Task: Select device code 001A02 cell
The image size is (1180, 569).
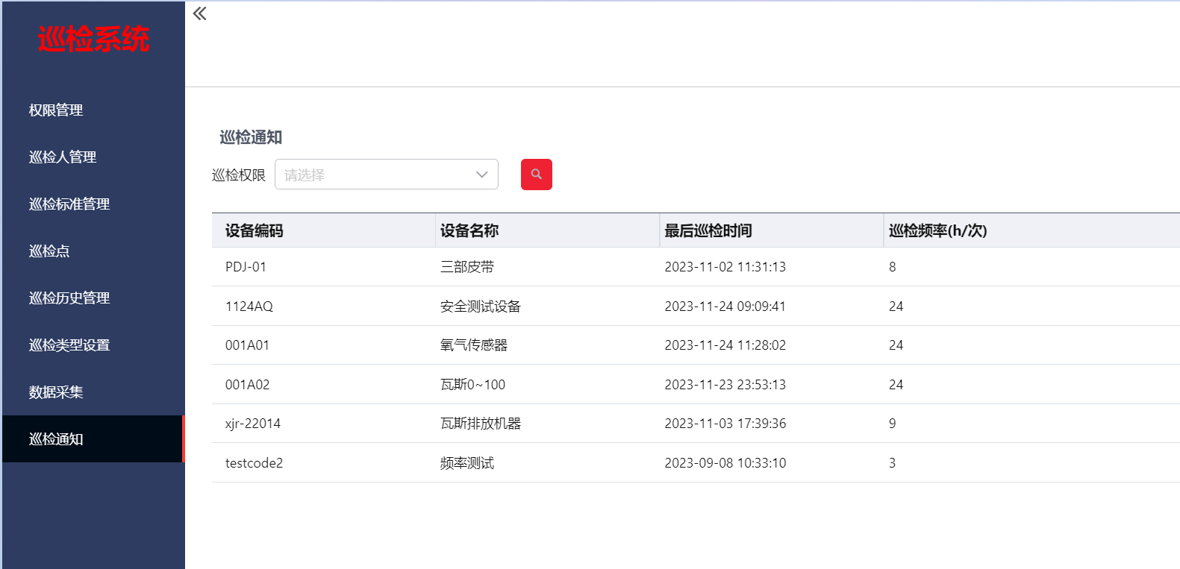Action: 247,385
